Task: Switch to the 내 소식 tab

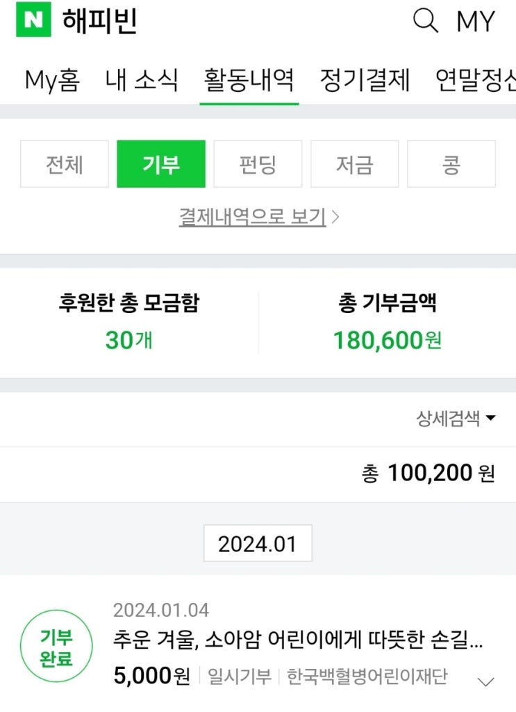Action: (x=142, y=81)
